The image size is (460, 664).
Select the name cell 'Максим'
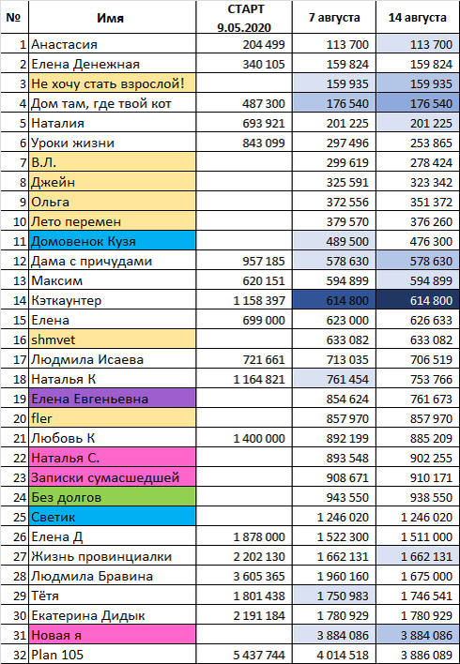(112, 280)
